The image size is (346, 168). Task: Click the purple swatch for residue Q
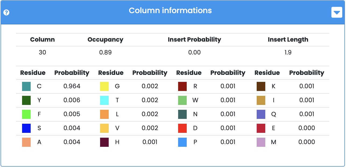pos(261,114)
